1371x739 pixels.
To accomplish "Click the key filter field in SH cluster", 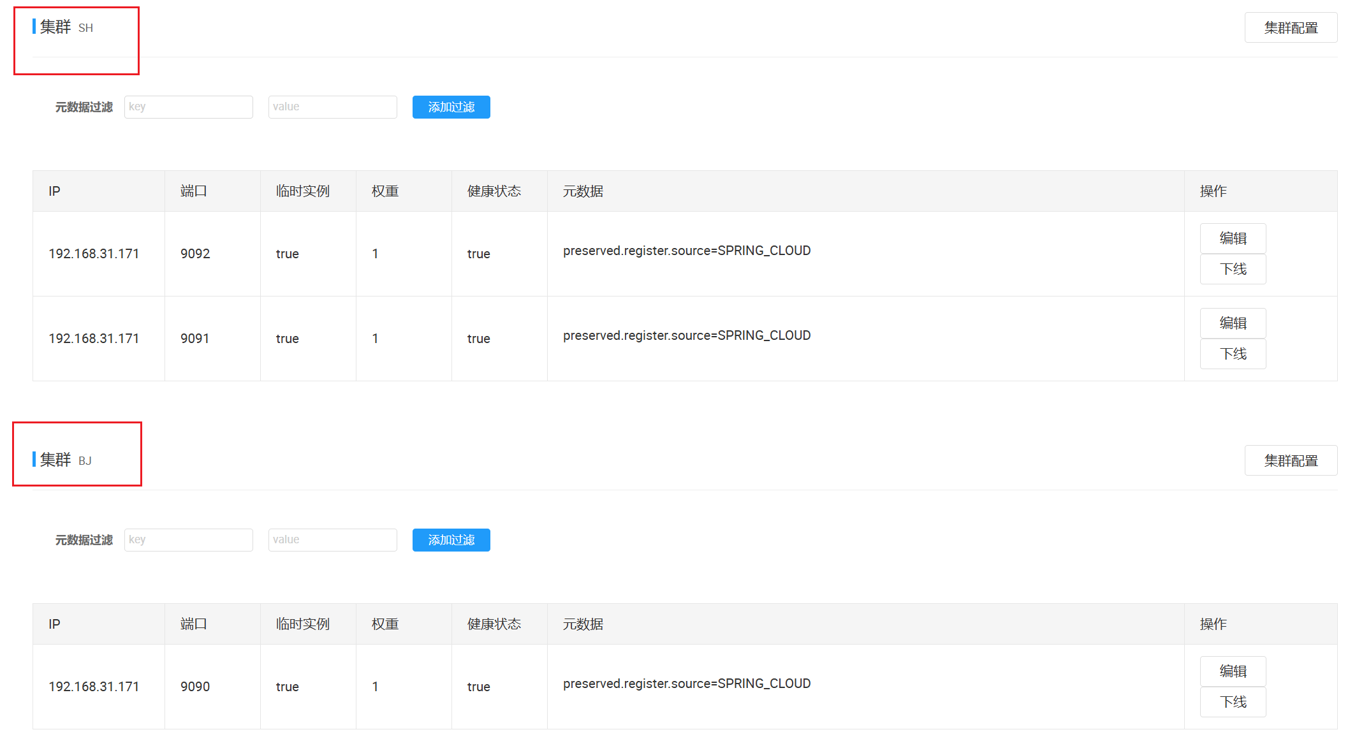I will [188, 107].
